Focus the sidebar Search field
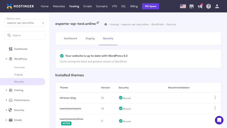This screenshot has height=128, width=227. [x=25, y=35]
